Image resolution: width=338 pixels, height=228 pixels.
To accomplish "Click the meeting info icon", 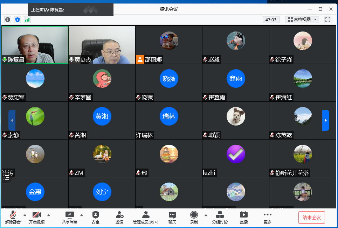I will coord(8,20).
